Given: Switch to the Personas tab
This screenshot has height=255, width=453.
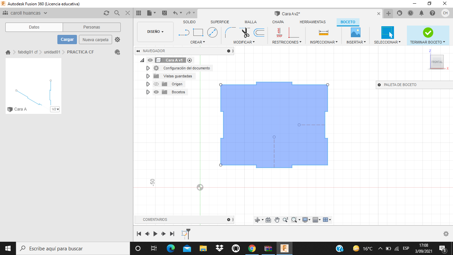Looking at the screenshot, I should (x=92, y=27).
